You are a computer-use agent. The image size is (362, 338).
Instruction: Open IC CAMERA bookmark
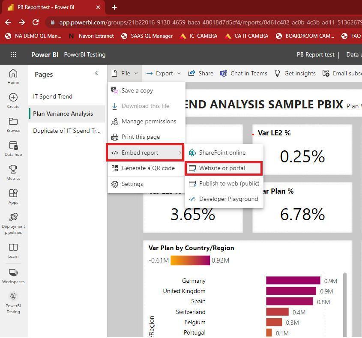tap(198, 36)
